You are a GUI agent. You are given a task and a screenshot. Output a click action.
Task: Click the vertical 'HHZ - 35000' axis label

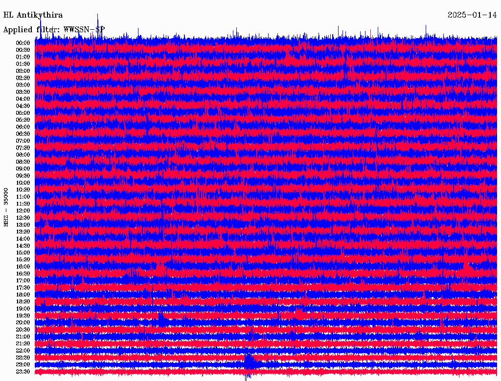[6, 208]
